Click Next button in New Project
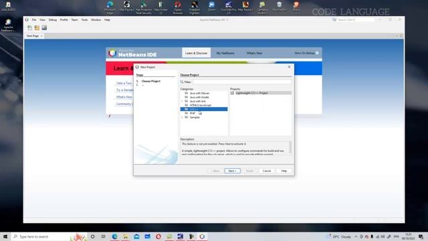This screenshot has width=428, height=241. click(x=232, y=171)
